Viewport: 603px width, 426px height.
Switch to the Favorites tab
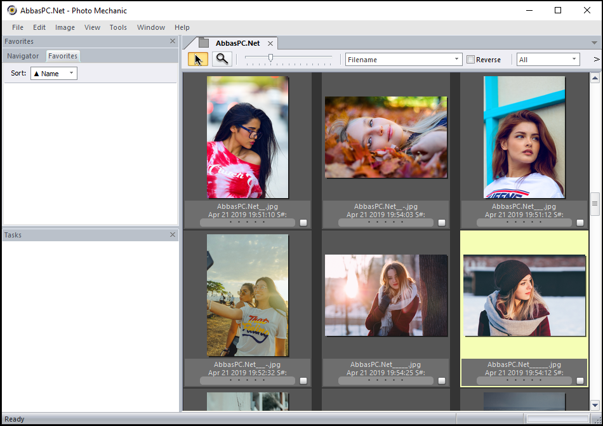point(63,56)
